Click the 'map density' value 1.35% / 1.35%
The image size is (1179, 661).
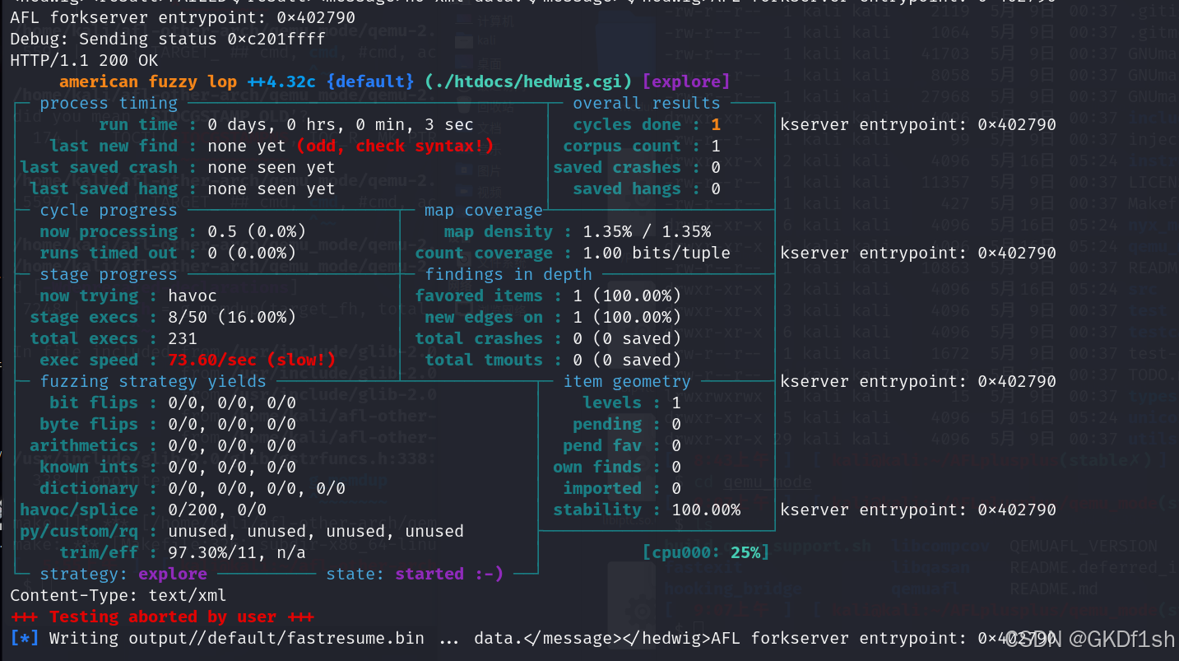[647, 231]
